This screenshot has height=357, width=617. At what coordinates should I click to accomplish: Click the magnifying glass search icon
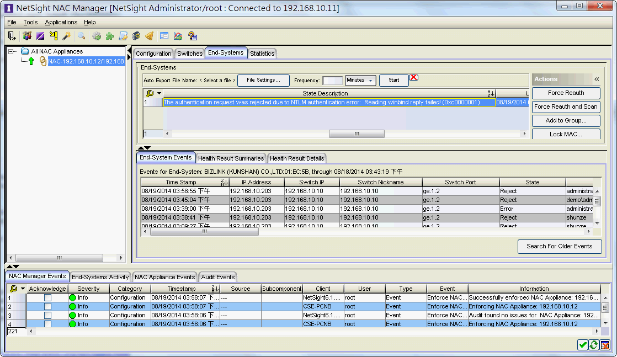click(82, 36)
